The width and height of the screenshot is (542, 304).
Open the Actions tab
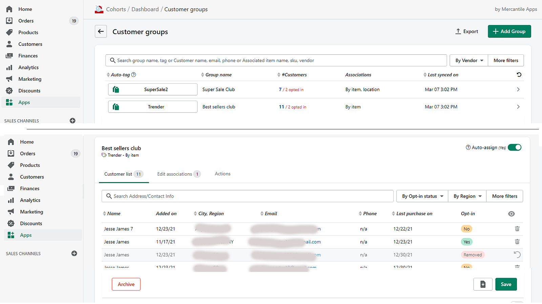(x=222, y=174)
